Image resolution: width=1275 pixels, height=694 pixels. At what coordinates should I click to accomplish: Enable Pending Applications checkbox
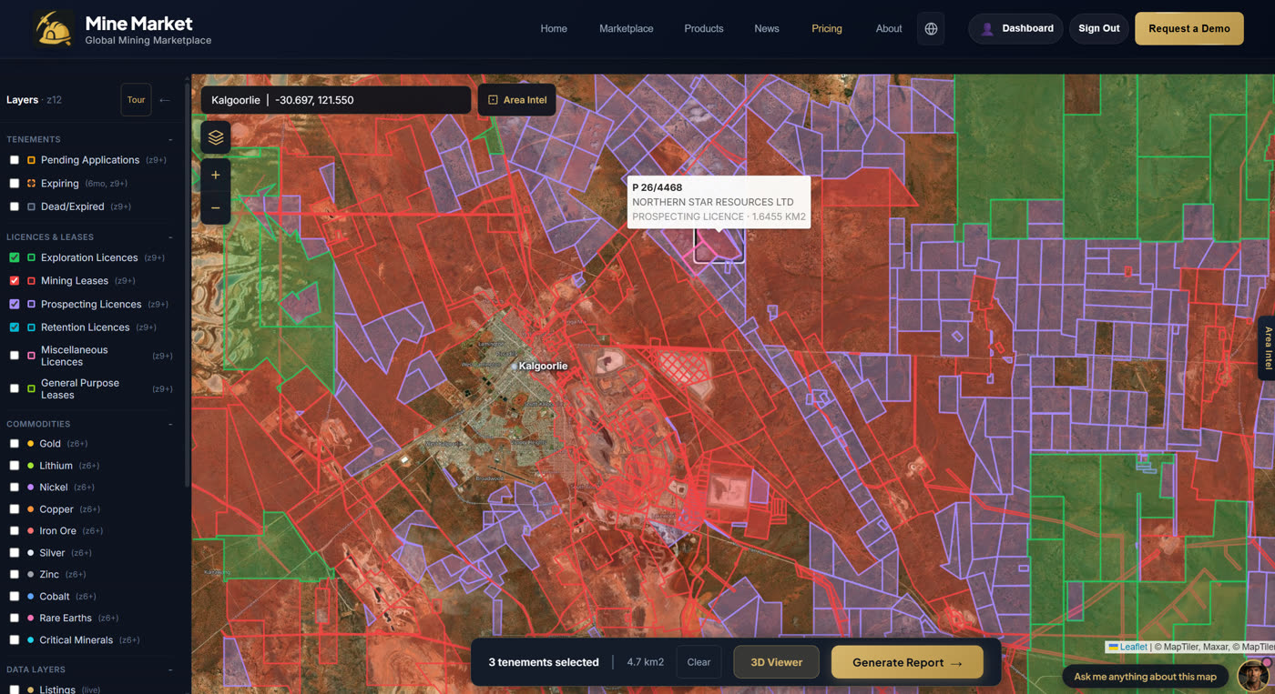point(15,160)
